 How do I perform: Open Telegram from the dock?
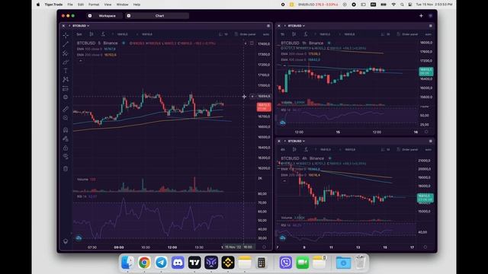click(161, 263)
